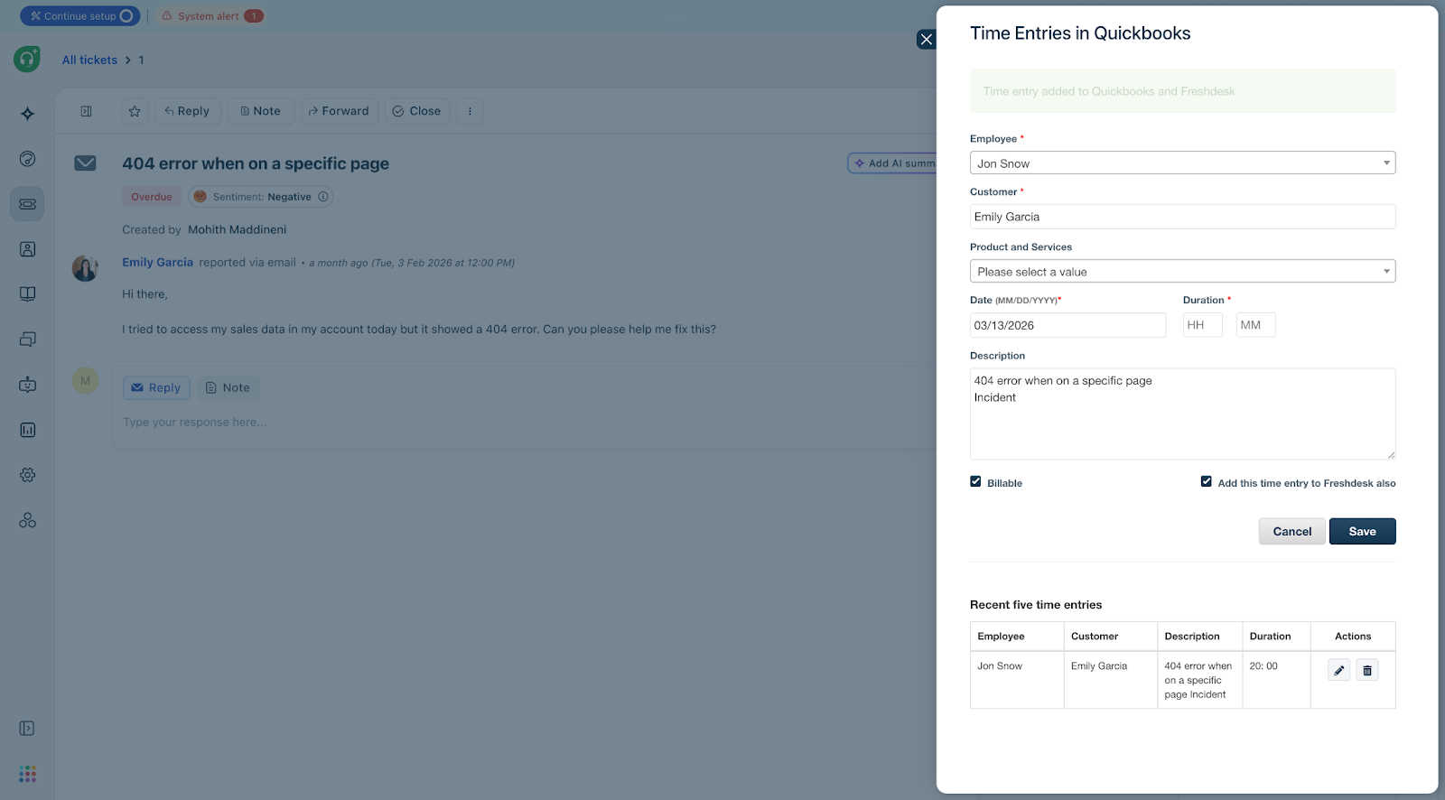This screenshot has height=800, width=1445.
Task: Click the MM duration field
Action: coord(1255,325)
